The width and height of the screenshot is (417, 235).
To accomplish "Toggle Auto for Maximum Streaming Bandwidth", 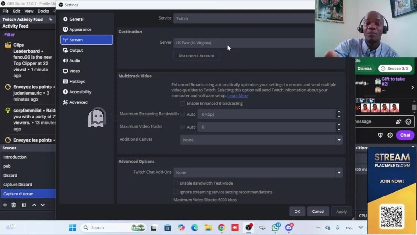I will tap(183, 114).
